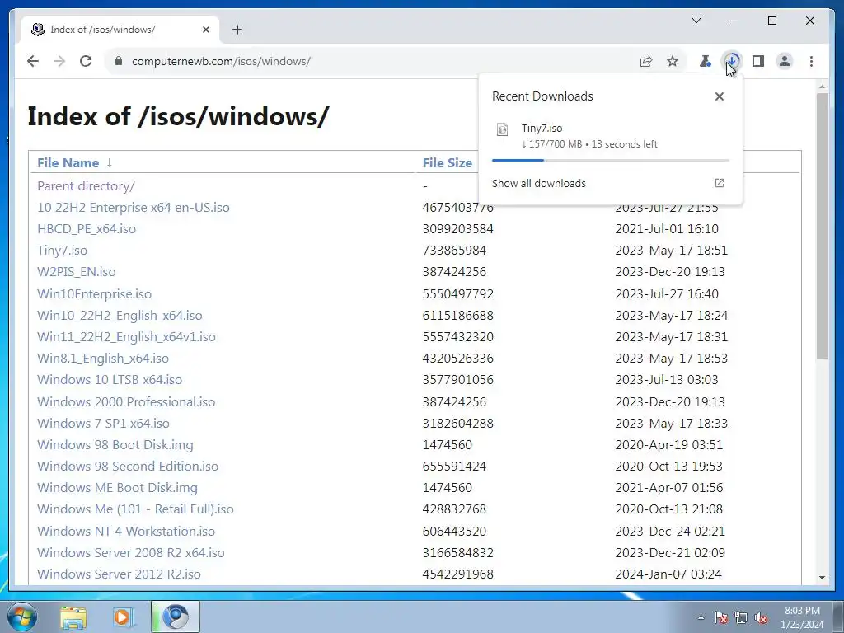Screen dimensions: 844x633
Task: Download Windows 98 Boot Disk.img
Action: click(x=115, y=445)
